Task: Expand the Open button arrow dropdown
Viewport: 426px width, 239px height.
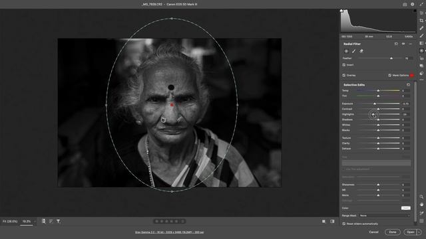Action: pos(419,232)
